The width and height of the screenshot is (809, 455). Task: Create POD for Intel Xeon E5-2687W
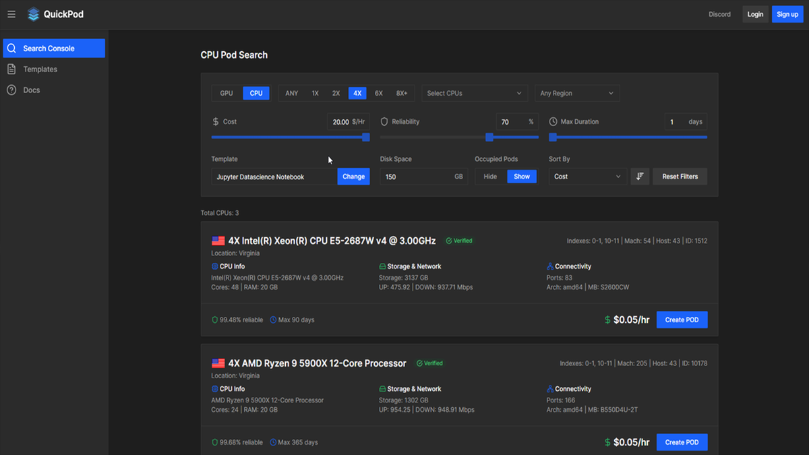pos(682,320)
